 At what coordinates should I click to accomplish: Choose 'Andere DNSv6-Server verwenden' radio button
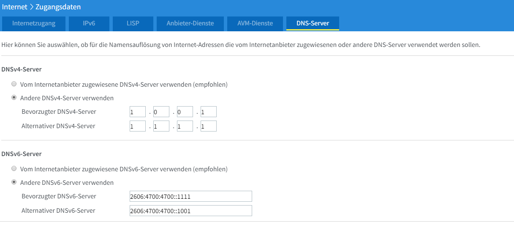tap(14, 182)
